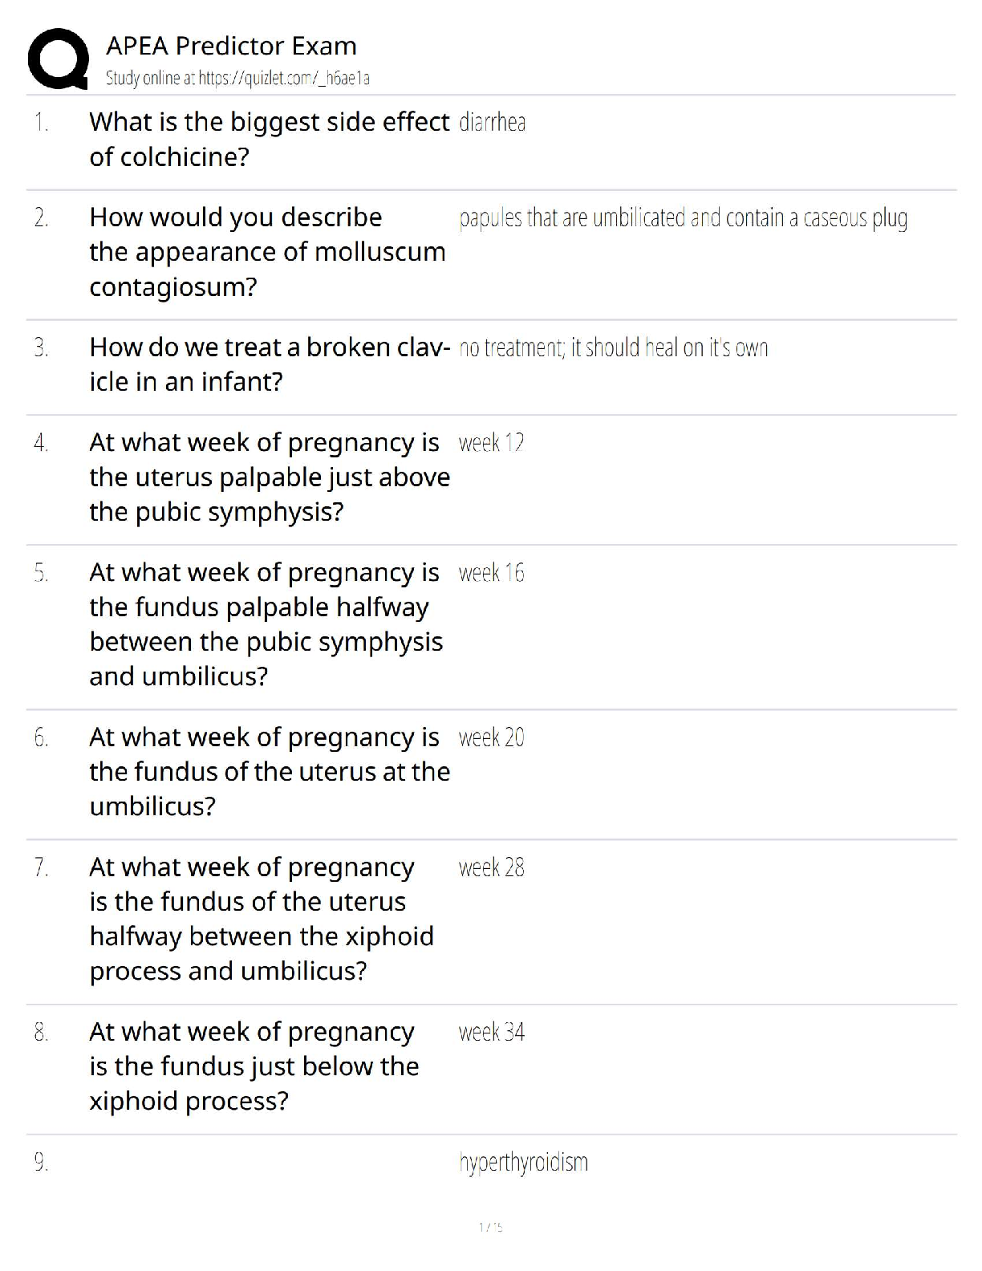982x1271 pixels.
Task: Click the answer "hyperthyroidism"
Action: pos(523,1163)
